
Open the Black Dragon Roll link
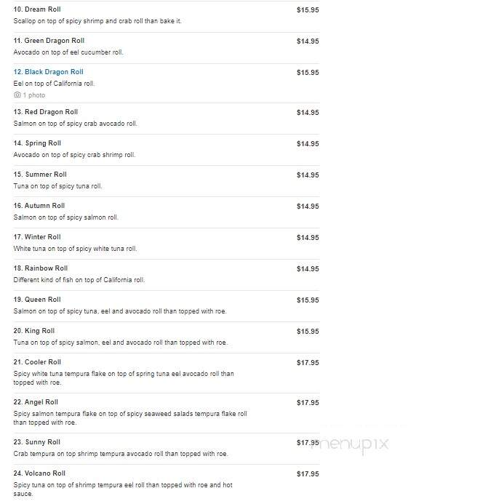pos(48,72)
